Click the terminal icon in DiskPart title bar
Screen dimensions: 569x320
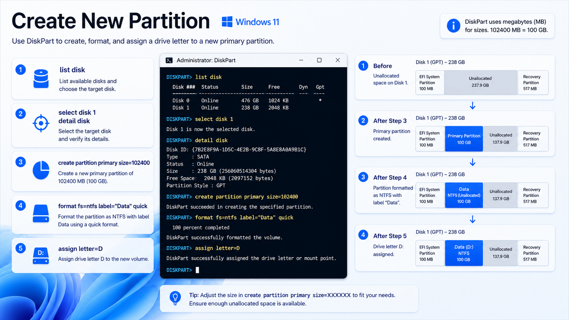point(169,60)
